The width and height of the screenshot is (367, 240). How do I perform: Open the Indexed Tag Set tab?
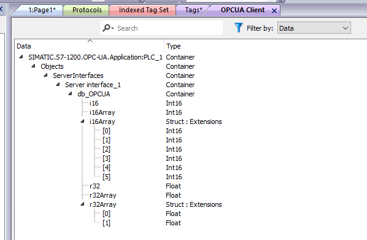144,10
